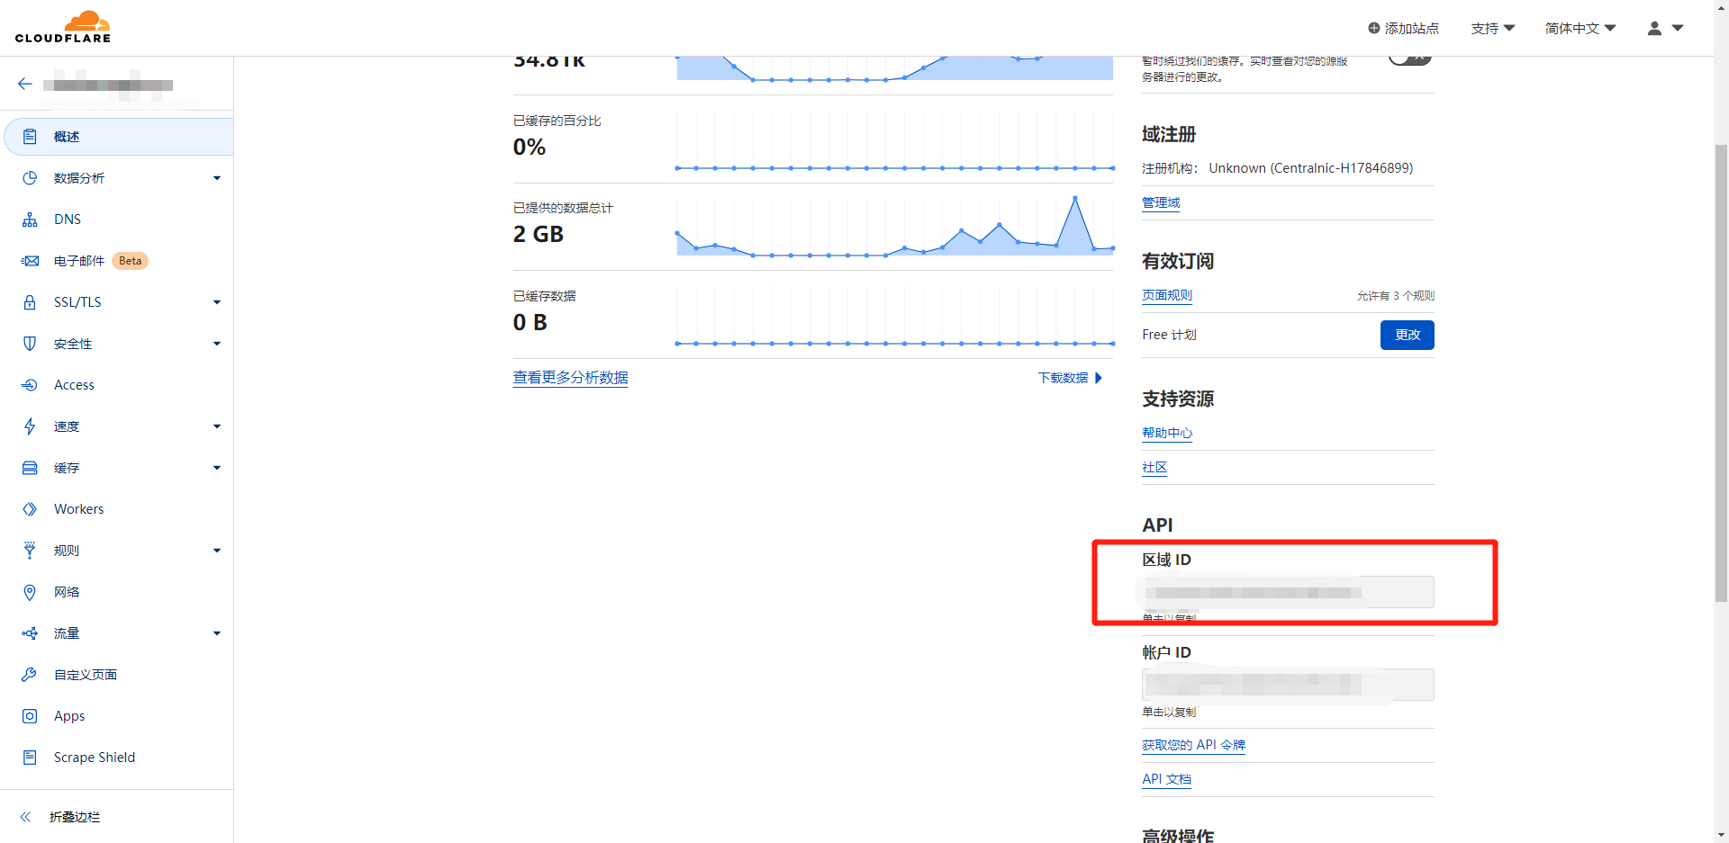Click the custom pages wrench icon
The height and width of the screenshot is (843, 1729).
click(x=30, y=675)
